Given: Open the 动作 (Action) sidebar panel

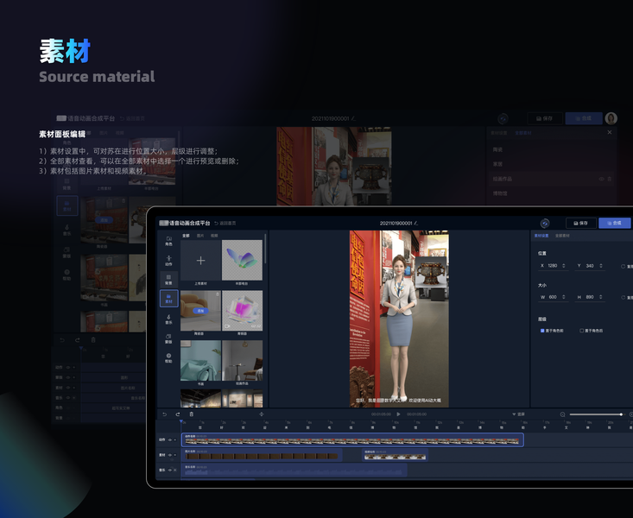Looking at the screenshot, I should pyautogui.click(x=168, y=261).
